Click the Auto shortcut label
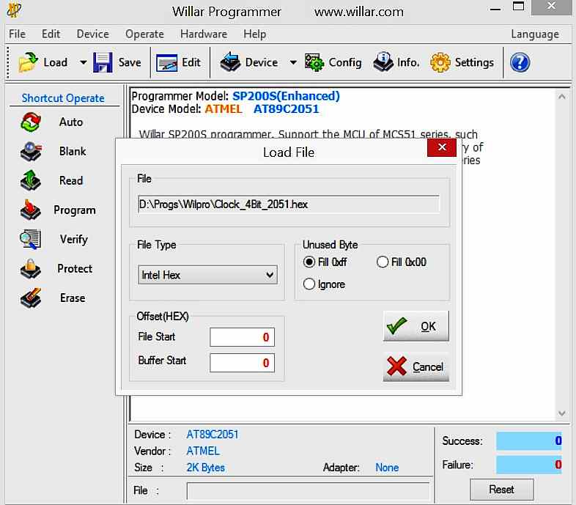Screen dimensions: 576x505 [x=71, y=122]
